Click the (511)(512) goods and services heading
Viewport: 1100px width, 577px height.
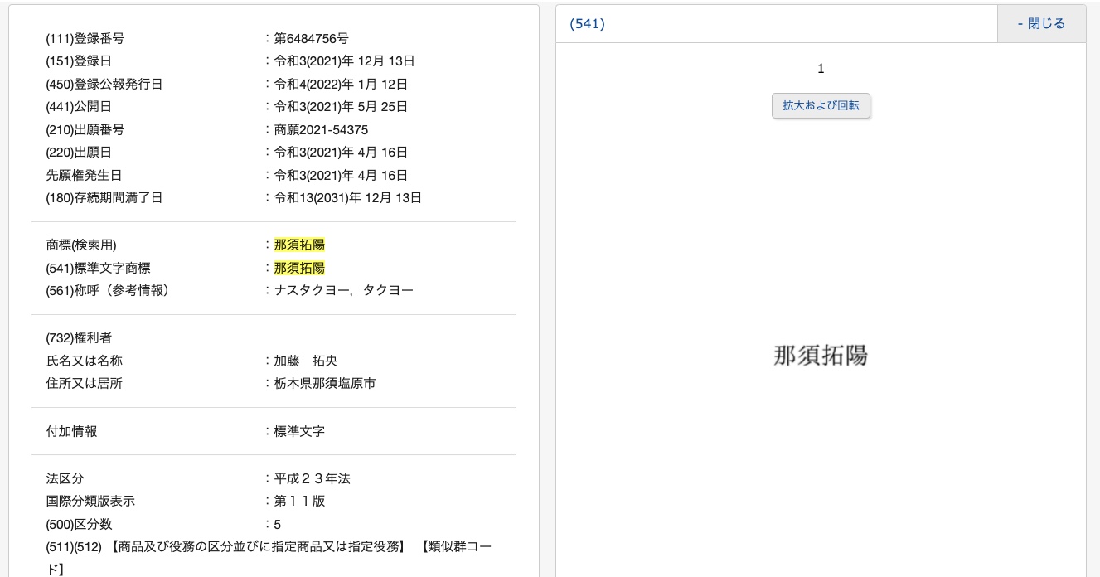pos(269,558)
